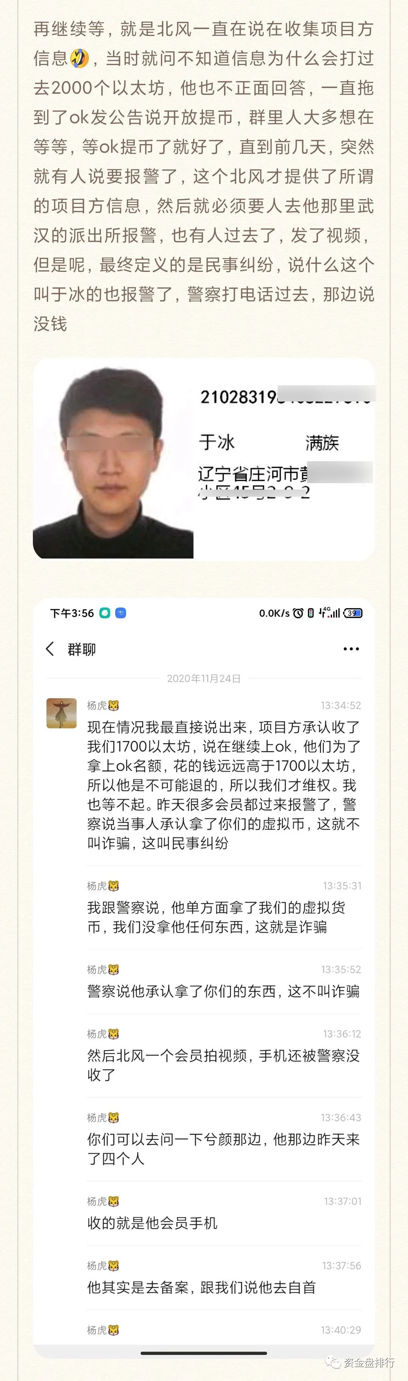The height and width of the screenshot is (1381, 408).
Task: Tap the tiger emoji next to 杨虎 at 13:35:31
Action: 113,886
